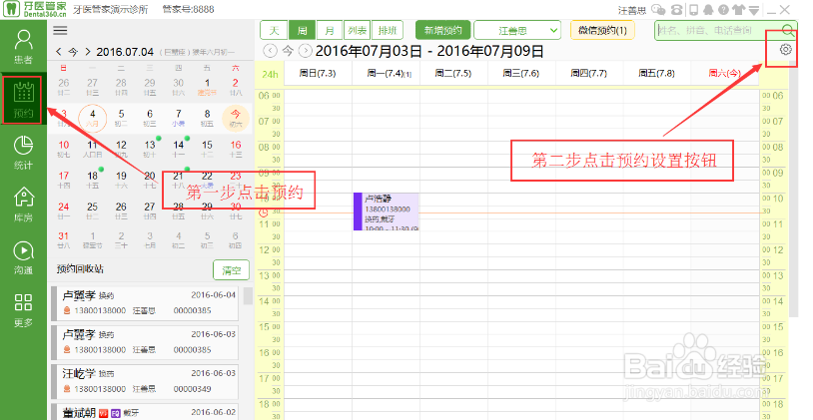Select the 今 (today) cell in the mini calendar
Image resolution: width=813 pixels, height=420 pixels.
pyautogui.click(x=236, y=118)
